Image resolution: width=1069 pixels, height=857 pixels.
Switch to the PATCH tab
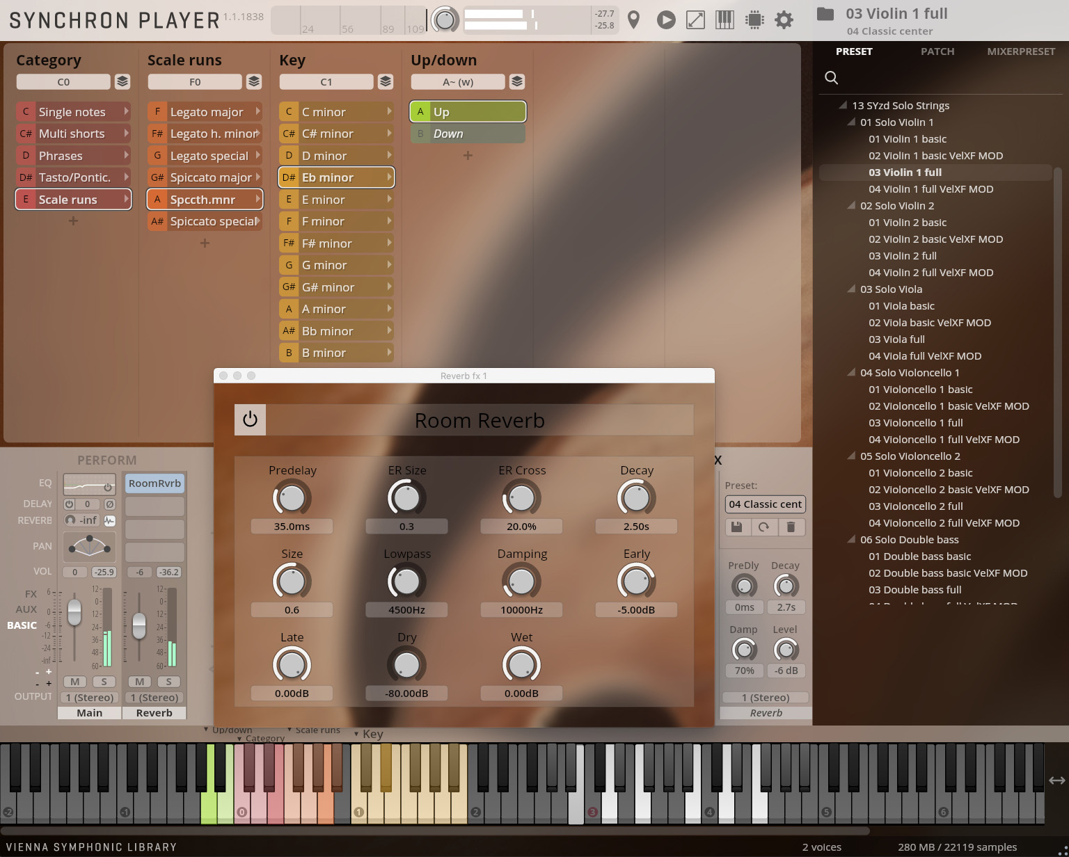[937, 51]
